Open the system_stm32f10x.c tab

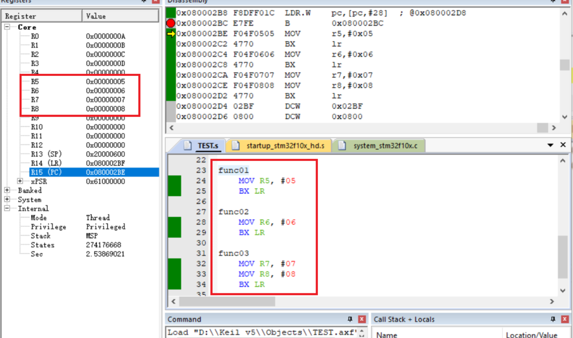379,146
